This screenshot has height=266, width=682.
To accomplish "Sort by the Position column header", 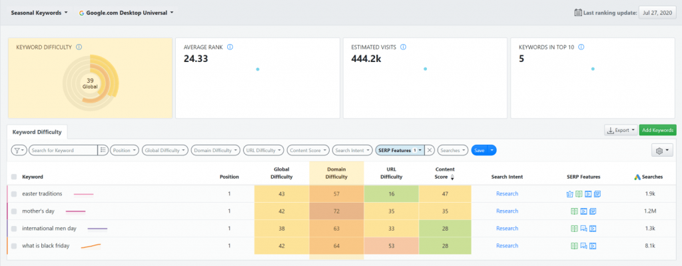I will coord(229,177).
